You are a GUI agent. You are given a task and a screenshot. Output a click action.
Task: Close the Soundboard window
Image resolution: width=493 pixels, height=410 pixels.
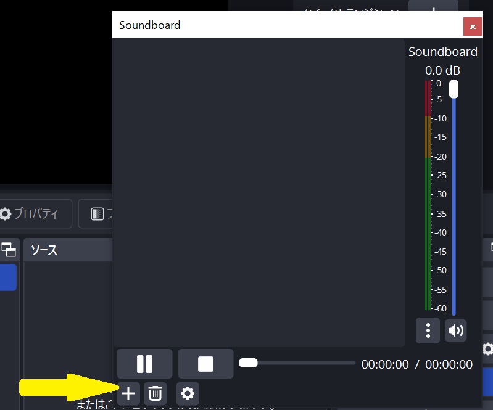coord(473,27)
